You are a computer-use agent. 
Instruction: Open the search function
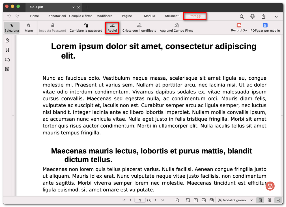coord(242,16)
